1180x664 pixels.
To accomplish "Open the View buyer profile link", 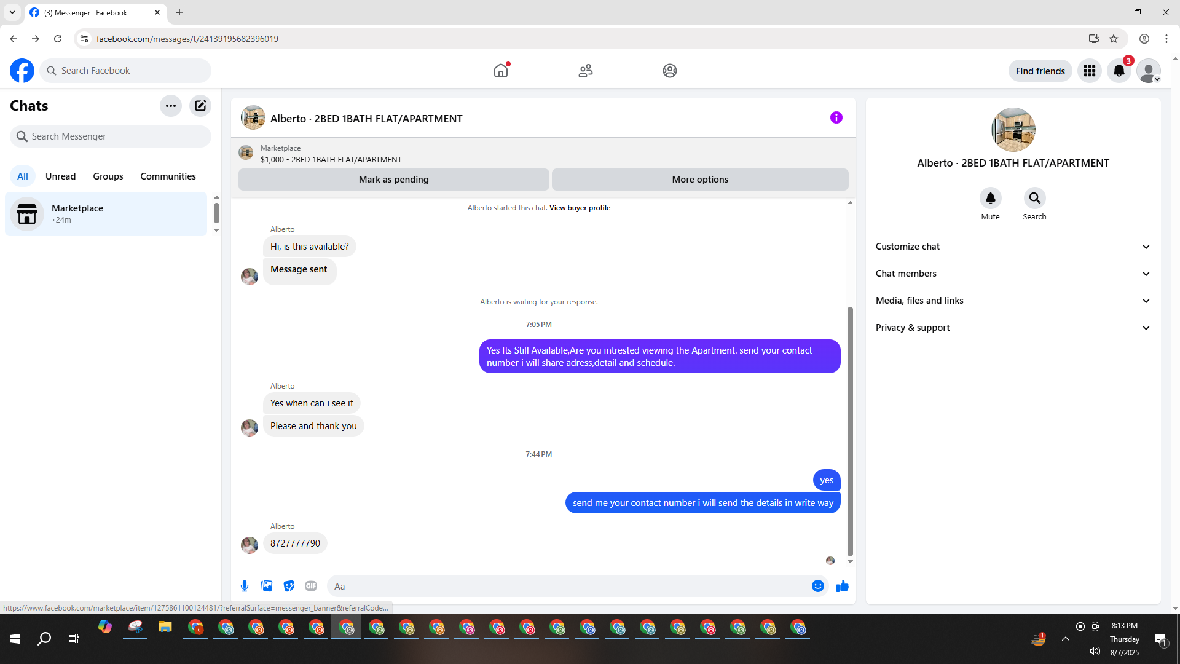I will point(580,208).
